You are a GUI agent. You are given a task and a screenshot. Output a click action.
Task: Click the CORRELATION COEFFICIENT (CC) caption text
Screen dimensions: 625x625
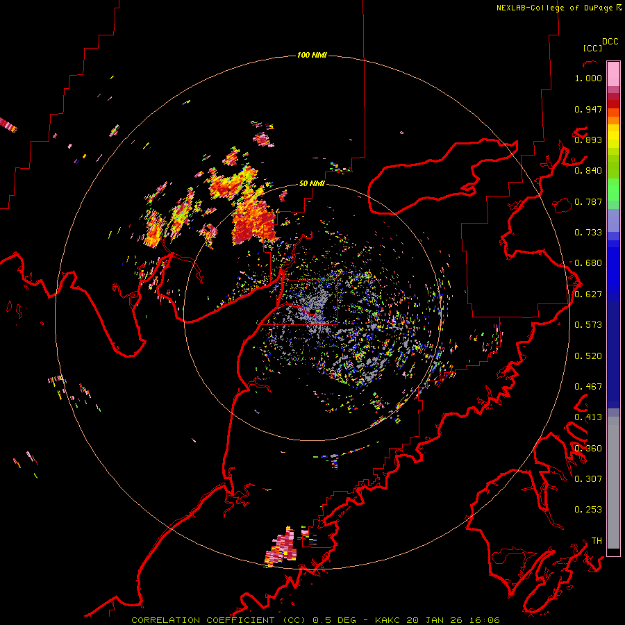click(219, 620)
